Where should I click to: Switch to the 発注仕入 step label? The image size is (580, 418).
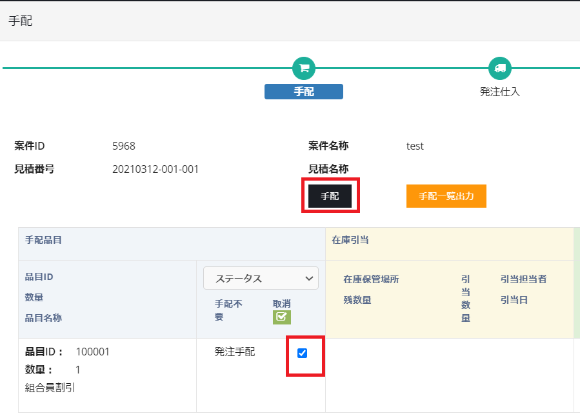click(x=499, y=92)
